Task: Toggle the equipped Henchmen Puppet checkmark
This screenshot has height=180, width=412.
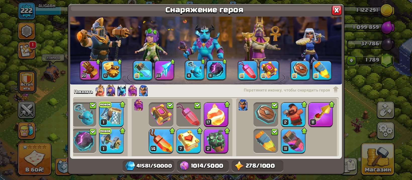Action: point(93,105)
